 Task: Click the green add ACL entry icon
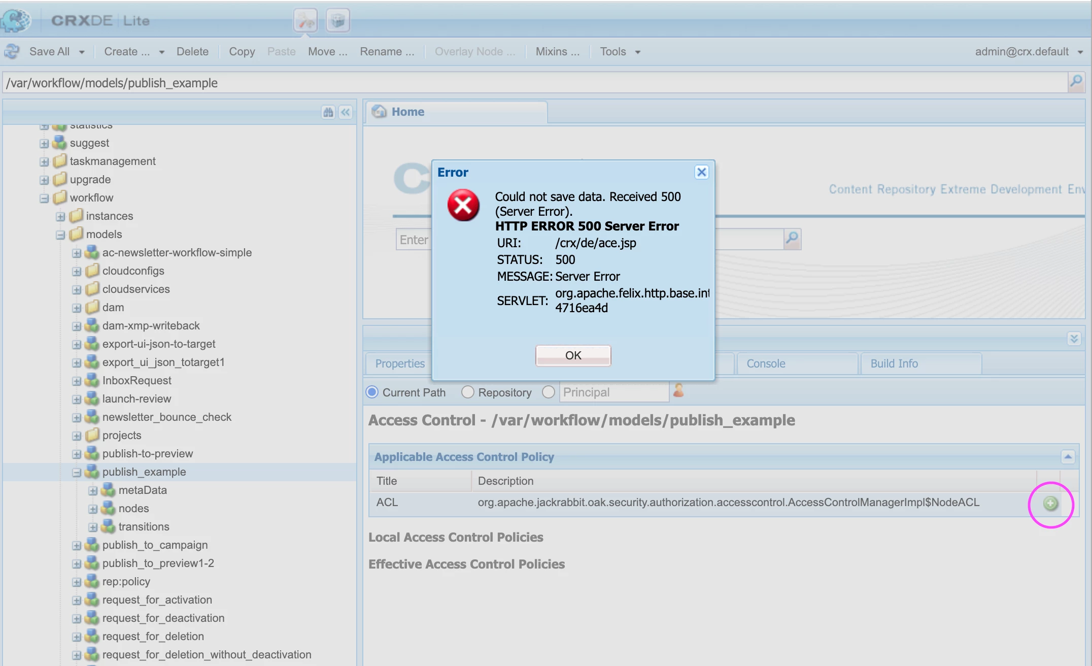tap(1050, 503)
